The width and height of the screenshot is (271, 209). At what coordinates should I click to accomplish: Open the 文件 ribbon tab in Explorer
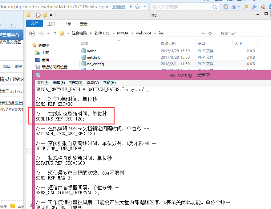(x=34, y=23)
